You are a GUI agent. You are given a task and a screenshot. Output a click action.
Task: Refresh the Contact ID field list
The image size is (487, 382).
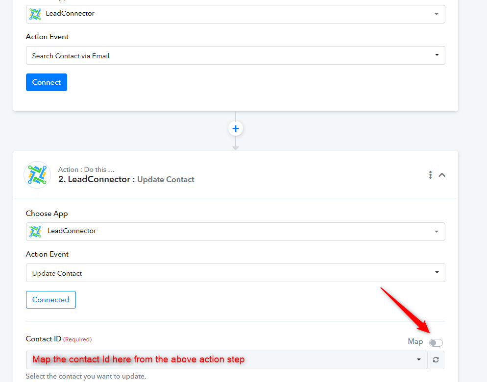(436, 359)
